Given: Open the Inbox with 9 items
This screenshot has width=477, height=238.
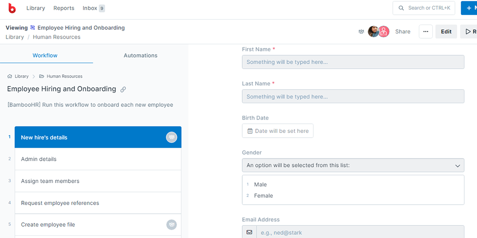Looking at the screenshot, I should point(94,8).
